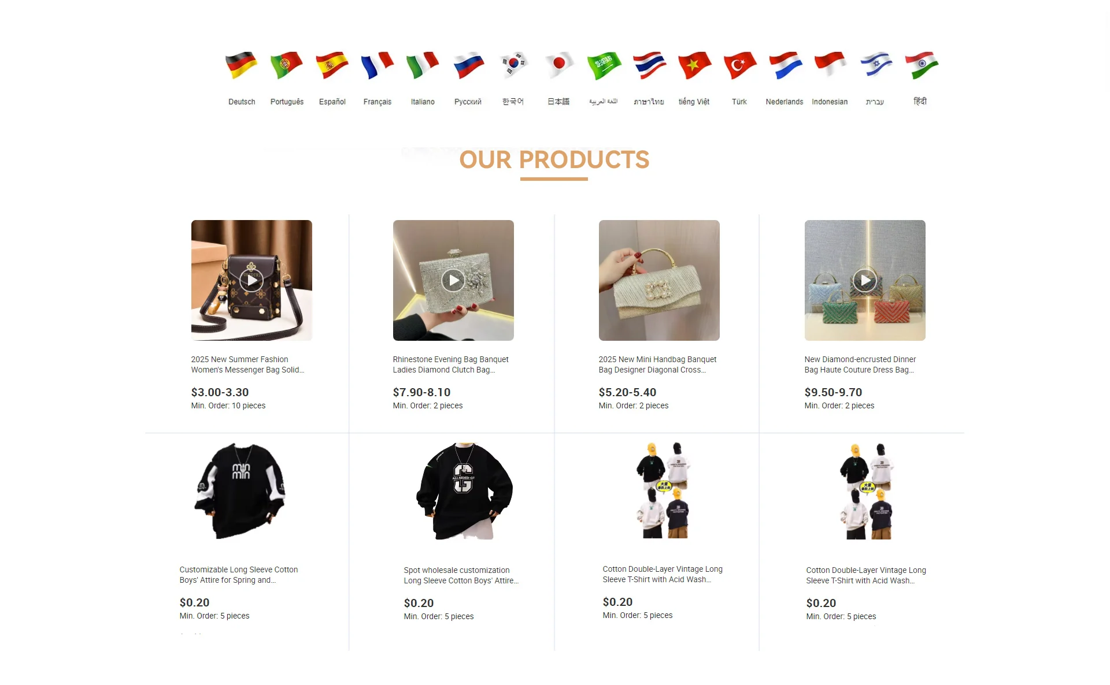
Task: Play the Diamond-encrusted Dinner Bag video
Action: 865,280
